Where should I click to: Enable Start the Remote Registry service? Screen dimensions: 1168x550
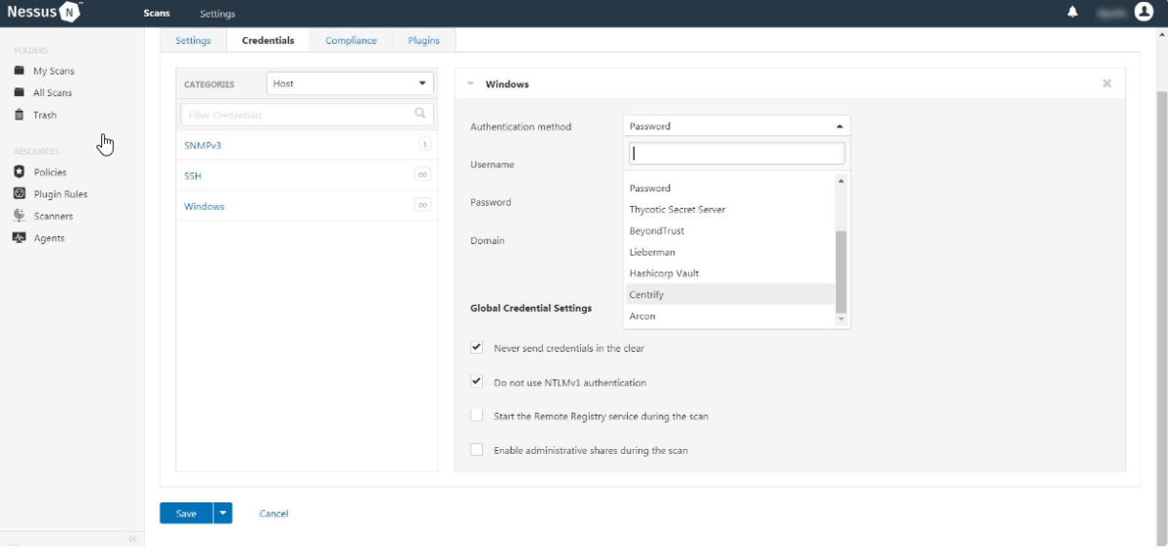point(477,416)
